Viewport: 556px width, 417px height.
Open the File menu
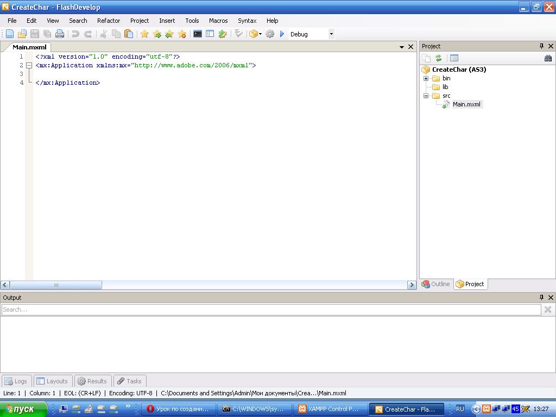[x=12, y=21]
